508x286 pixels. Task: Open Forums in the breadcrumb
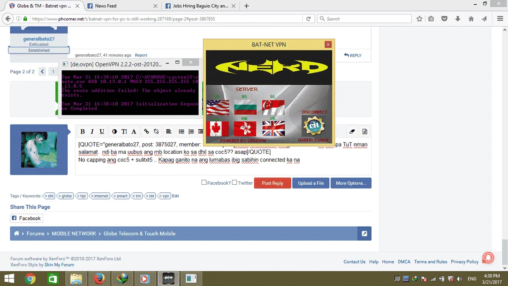click(x=36, y=233)
